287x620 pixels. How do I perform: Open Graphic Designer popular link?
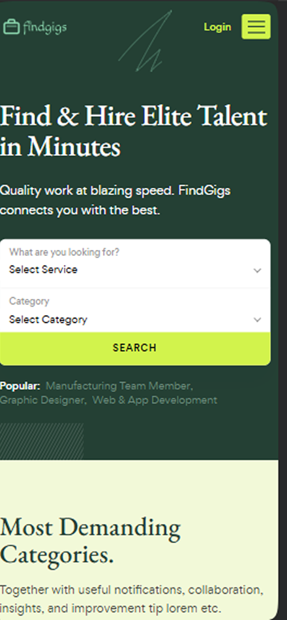tap(43, 400)
